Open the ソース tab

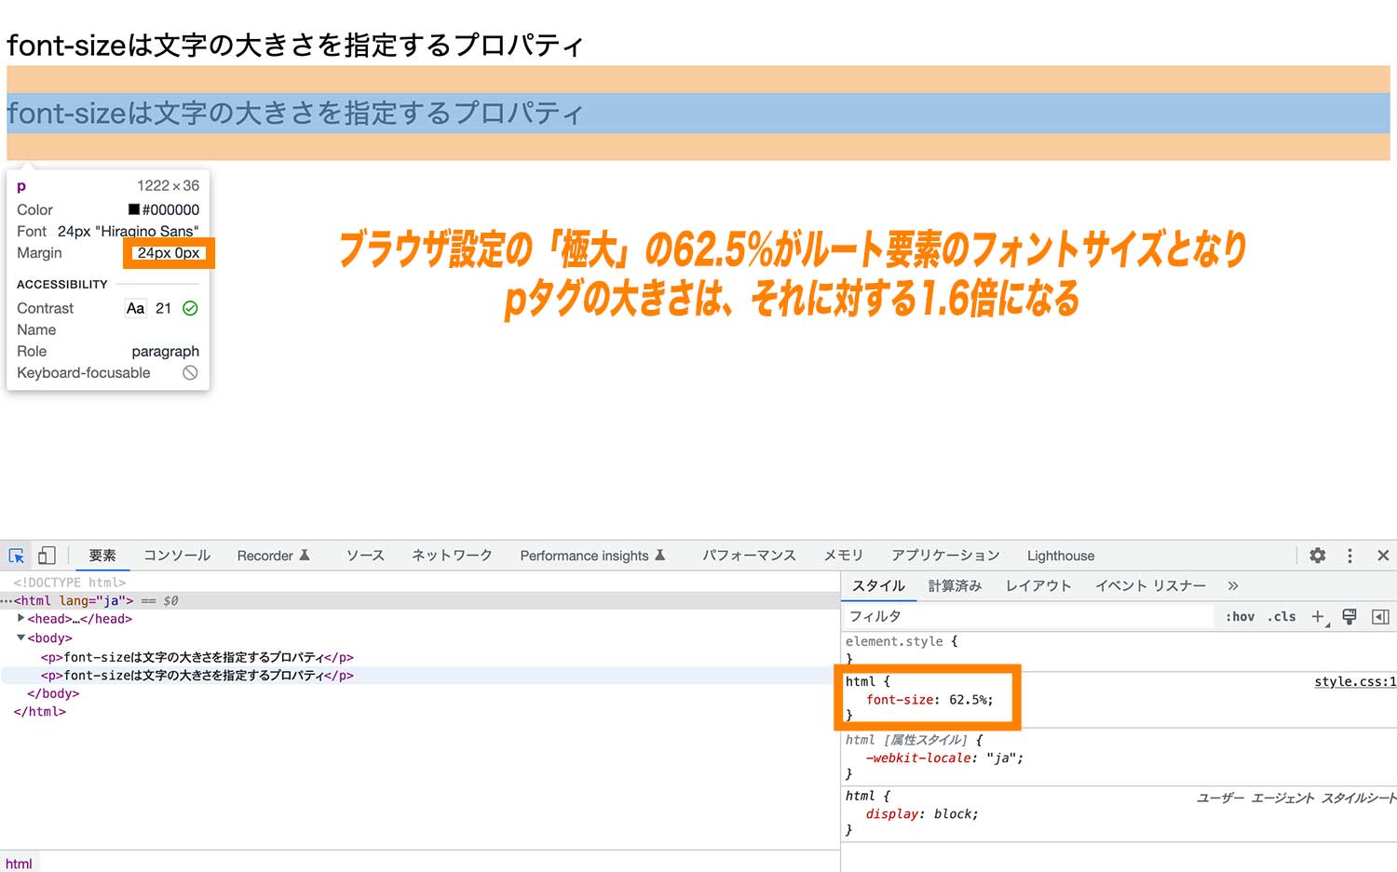pyautogui.click(x=365, y=556)
